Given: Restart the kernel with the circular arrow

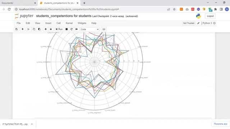Looking at the screenshot, I should pos(72,29).
